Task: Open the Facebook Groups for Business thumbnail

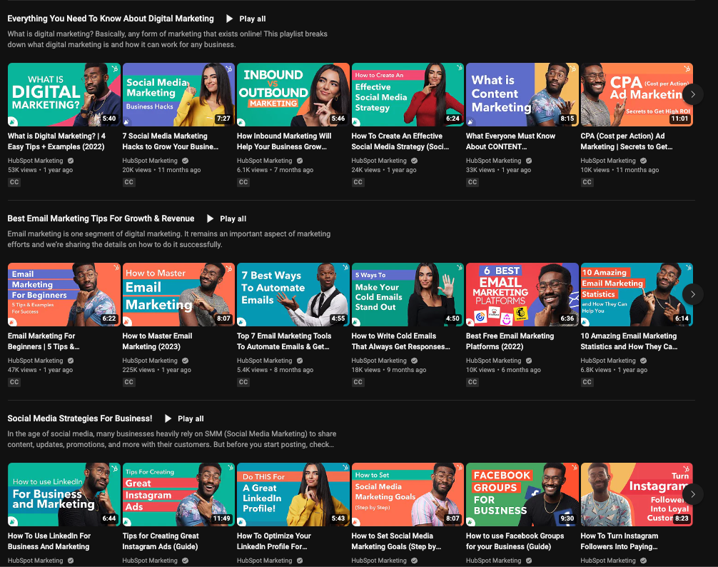Action: pos(522,494)
